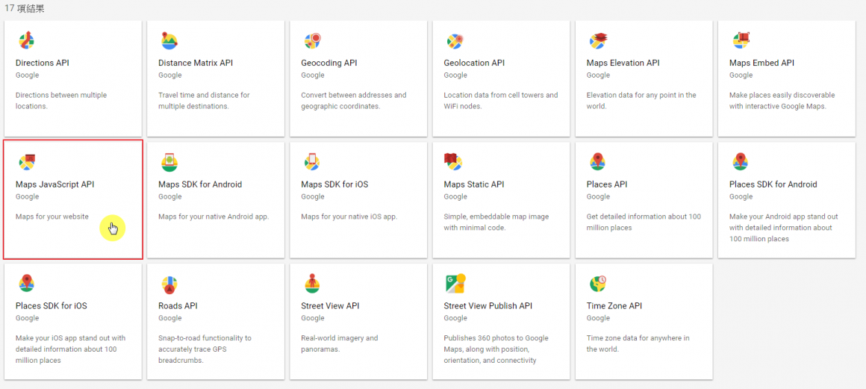Select the Roads API title
Image resolution: width=866 pixels, height=389 pixels.
point(178,306)
